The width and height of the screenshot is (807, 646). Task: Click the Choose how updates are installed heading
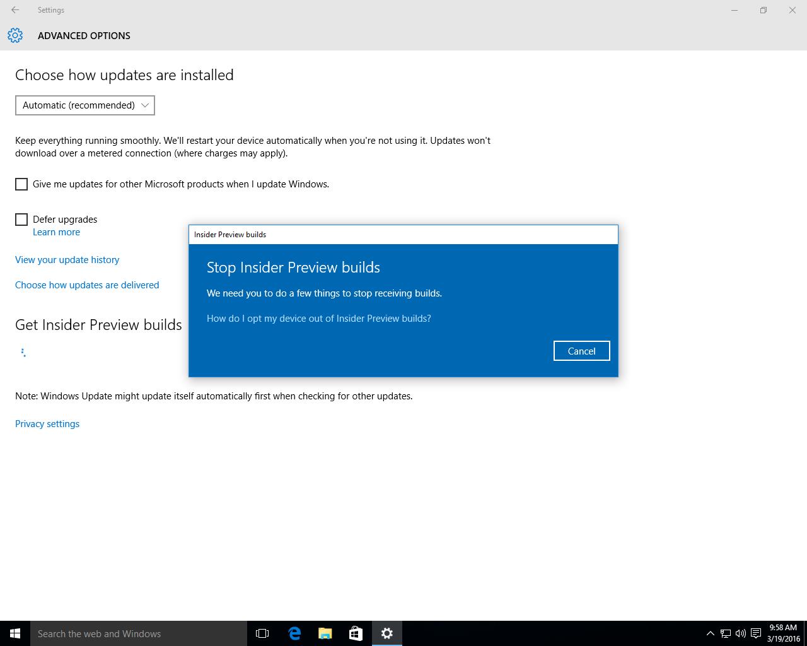coord(124,75)
